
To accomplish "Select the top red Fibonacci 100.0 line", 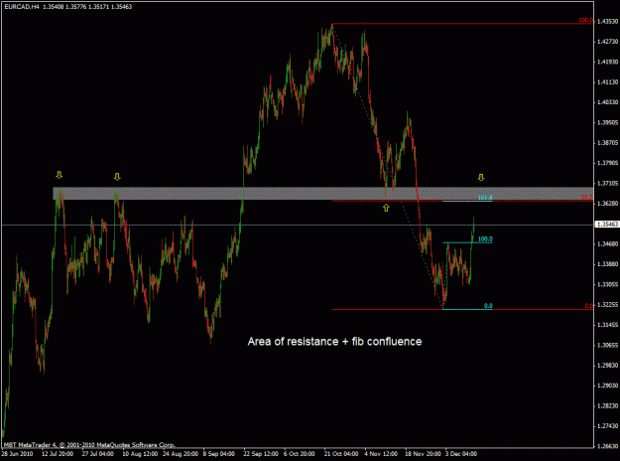I will click(462, 24).
